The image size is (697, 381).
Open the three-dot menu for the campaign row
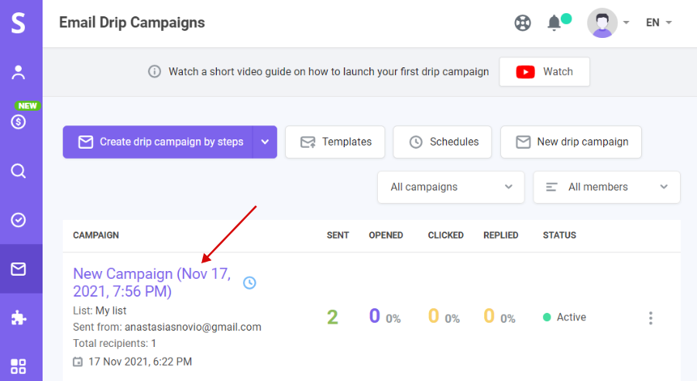point(651,317)
